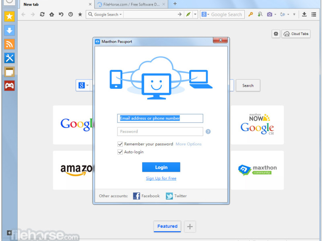Image resolution: width=322 pixels, height=241 pixels.
Task: Go back with the back arrow
Action: (23, 14)
